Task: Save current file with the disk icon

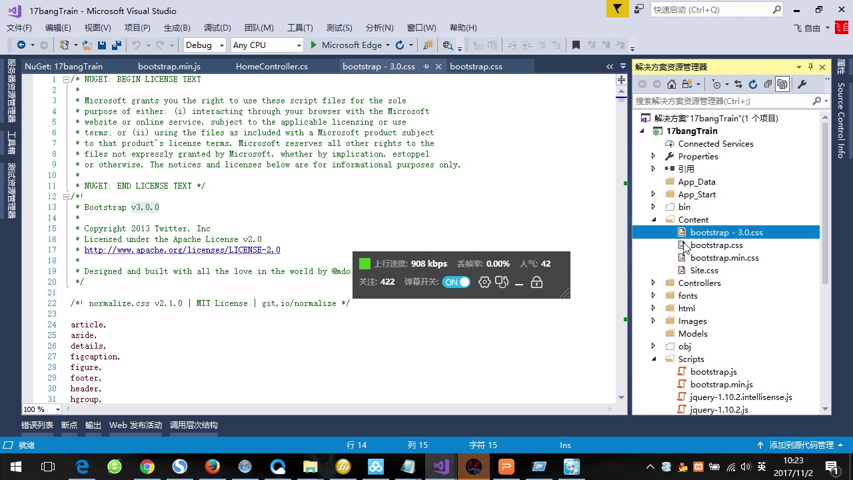Action: coord(102,45)
